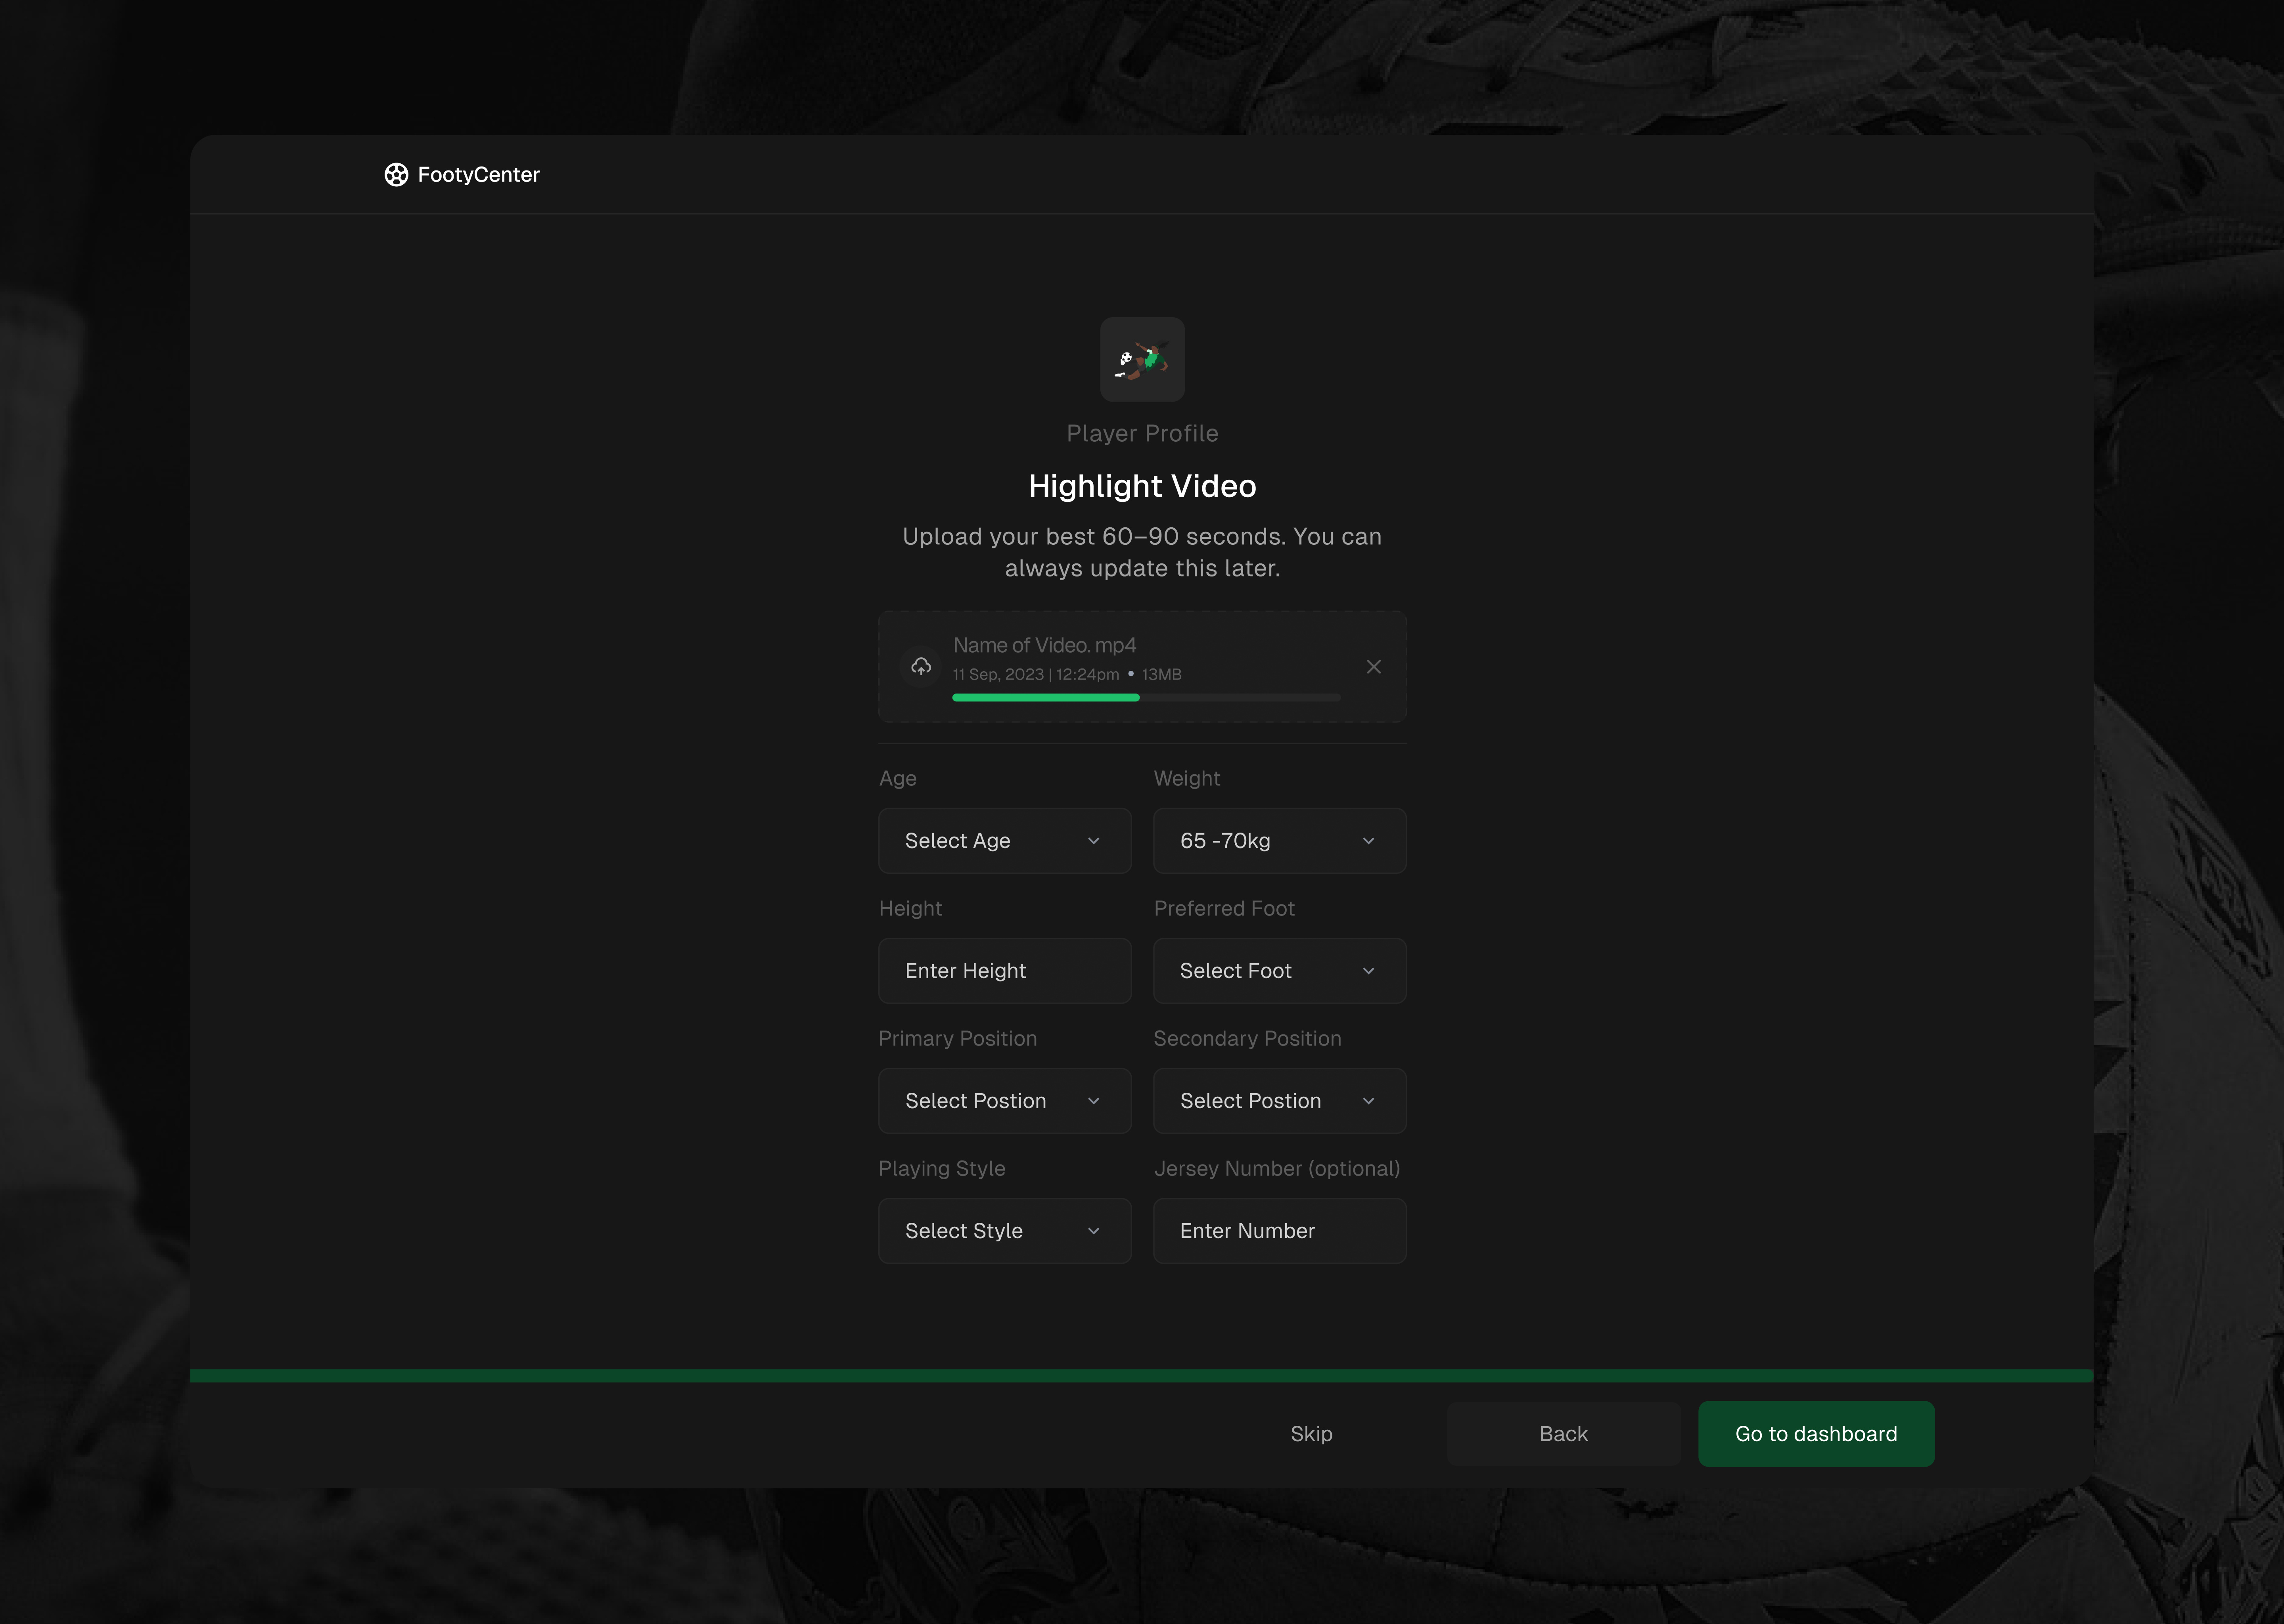This screenshot has width=2284, height=1624.
Task: Click the chevron in the Weight dropdown
Action: (x=1368, y=841)
